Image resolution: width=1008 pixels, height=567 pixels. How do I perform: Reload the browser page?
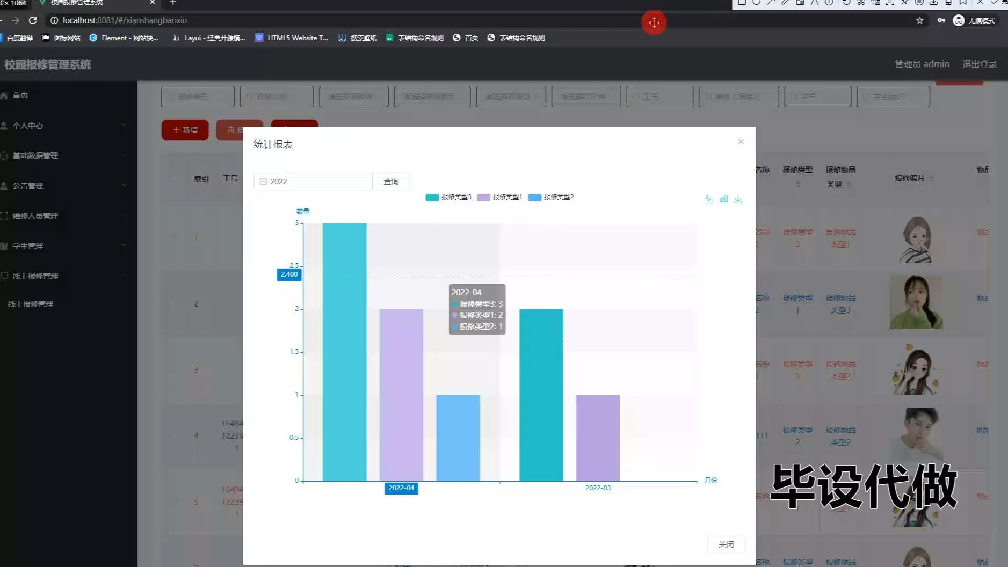(33, 20)
